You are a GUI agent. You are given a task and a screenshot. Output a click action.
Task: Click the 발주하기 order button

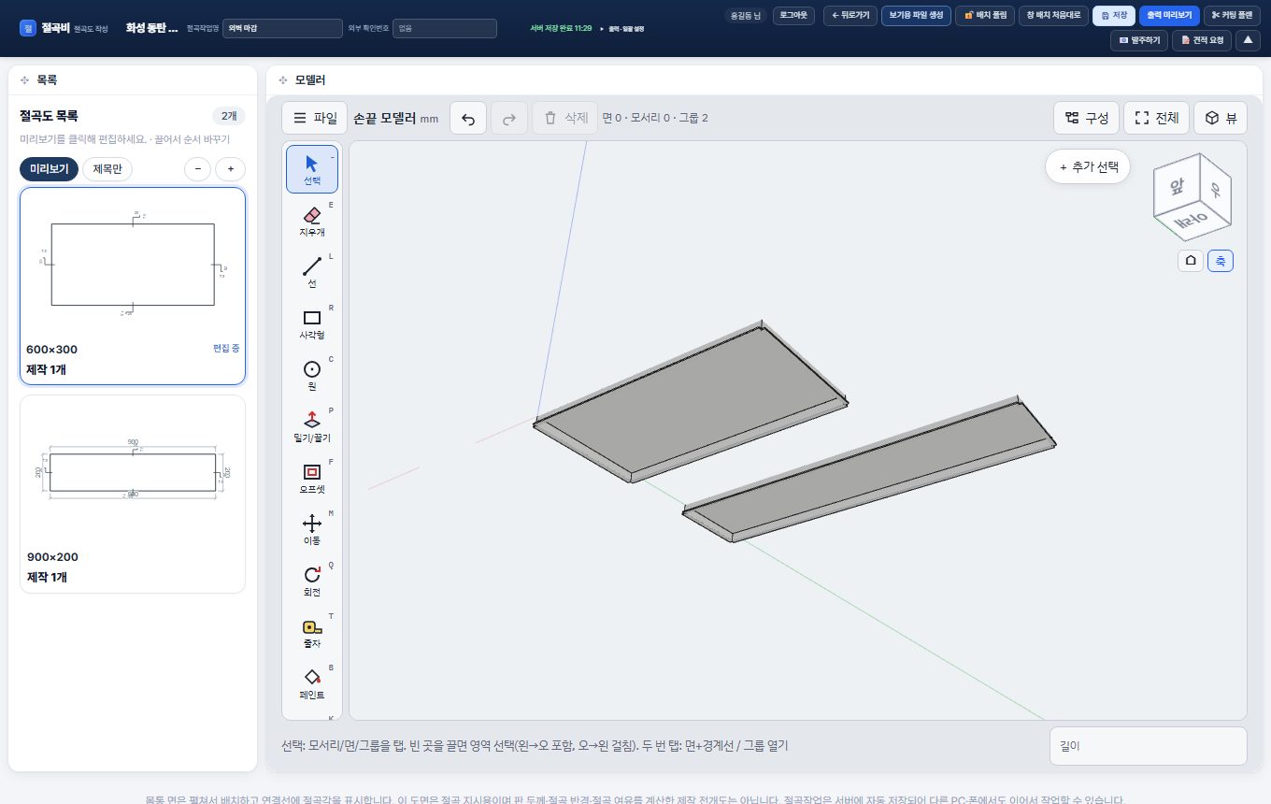coord(1139,40)
